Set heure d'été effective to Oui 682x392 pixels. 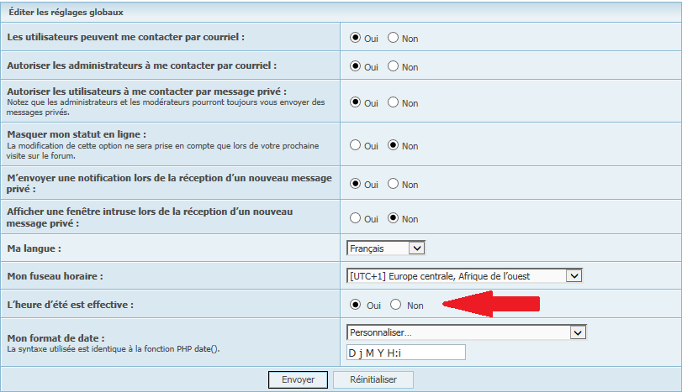[355, 305]
